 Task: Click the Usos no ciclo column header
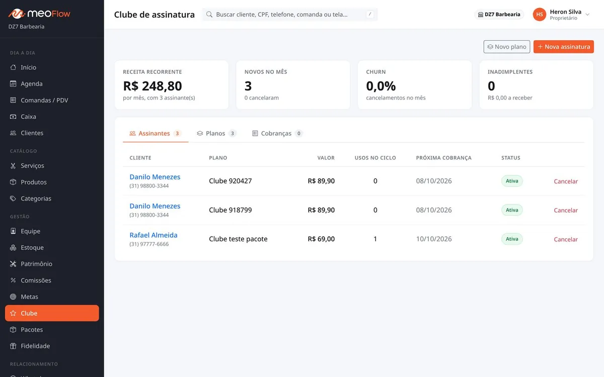tap(375, 158)
